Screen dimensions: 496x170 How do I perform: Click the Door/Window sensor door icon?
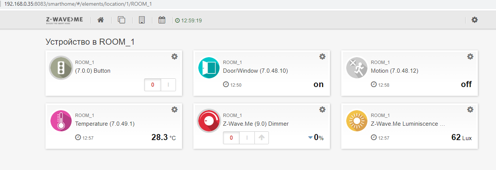tap(209, 68)
